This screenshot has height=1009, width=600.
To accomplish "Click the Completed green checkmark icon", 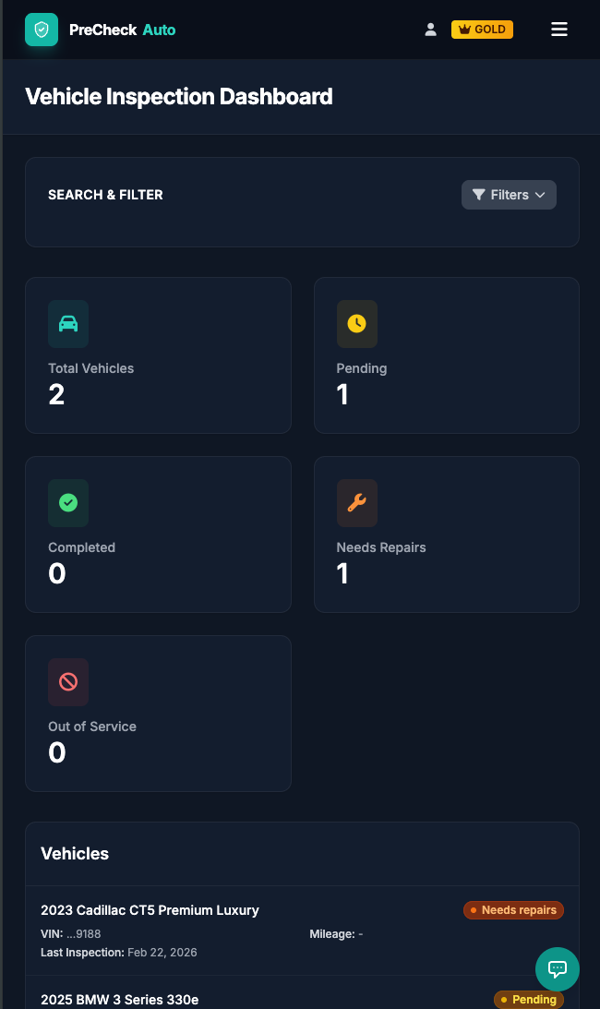I will pyautogui.click(x=68, y=503).
